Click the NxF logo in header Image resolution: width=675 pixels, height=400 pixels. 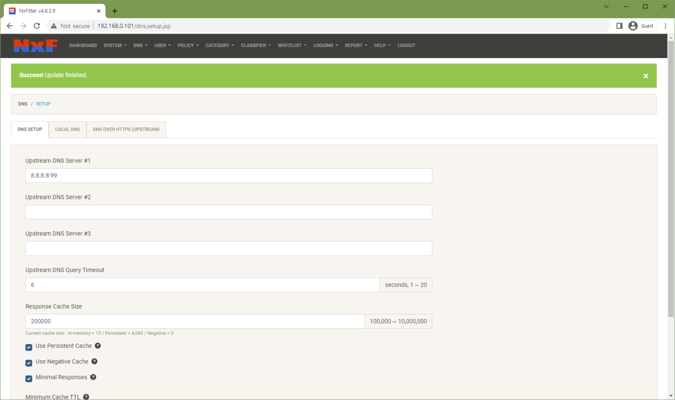(x=36, y=45)
